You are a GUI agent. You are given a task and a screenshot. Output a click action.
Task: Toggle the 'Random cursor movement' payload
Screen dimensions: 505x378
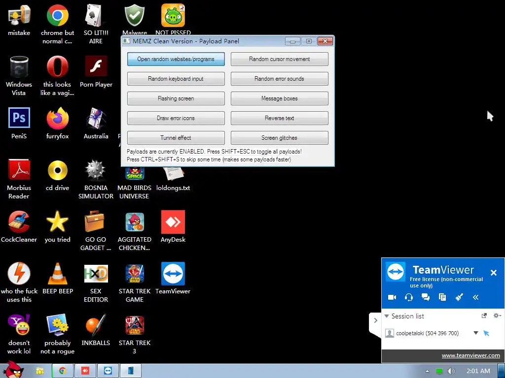coord(279,59)
